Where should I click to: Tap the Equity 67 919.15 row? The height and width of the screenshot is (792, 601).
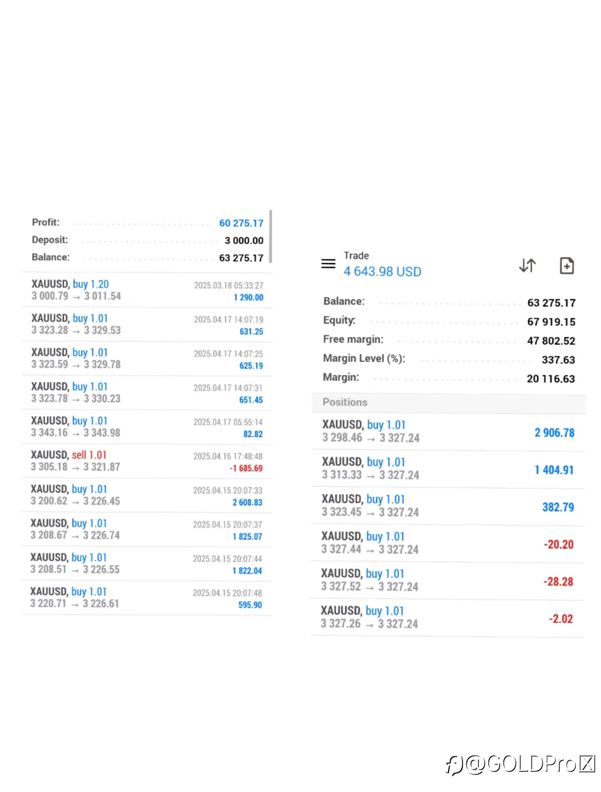coord(449,321)
